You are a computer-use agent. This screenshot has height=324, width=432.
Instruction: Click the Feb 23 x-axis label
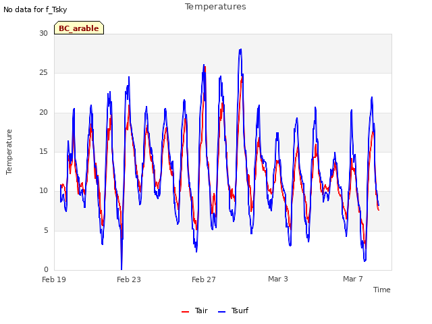[129, 279]
